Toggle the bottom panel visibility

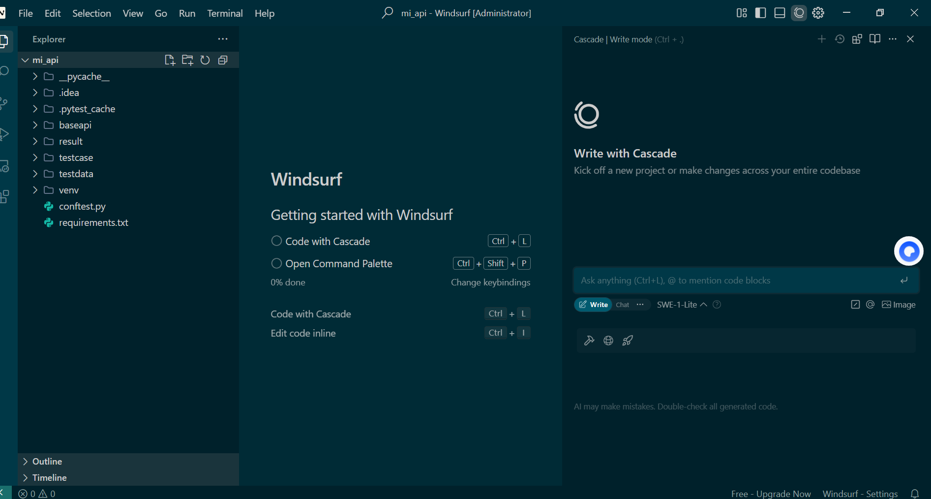(x=780, y=13)
